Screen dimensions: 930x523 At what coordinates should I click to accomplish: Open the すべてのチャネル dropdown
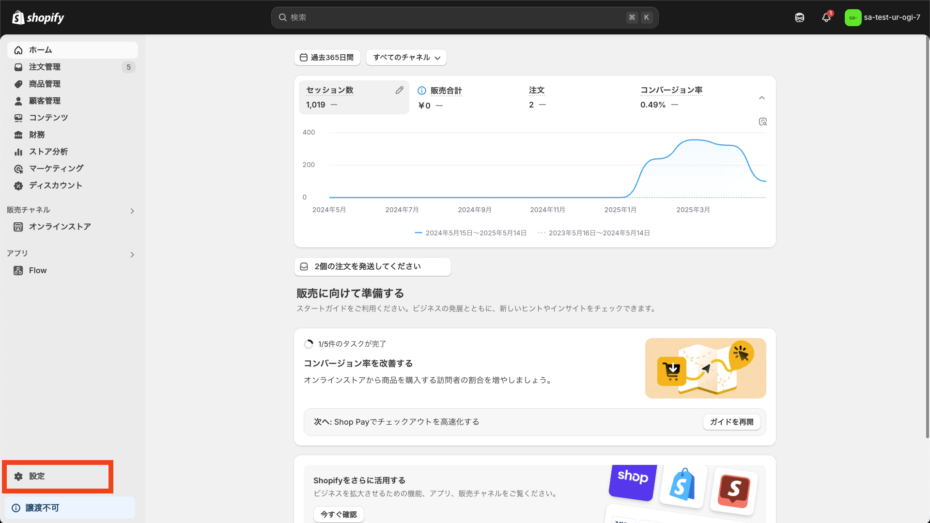(x=406, y=57)
